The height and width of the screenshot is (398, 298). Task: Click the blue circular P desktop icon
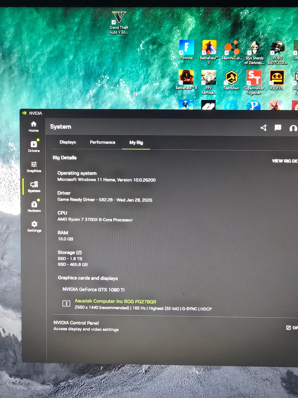click(253, 105)
